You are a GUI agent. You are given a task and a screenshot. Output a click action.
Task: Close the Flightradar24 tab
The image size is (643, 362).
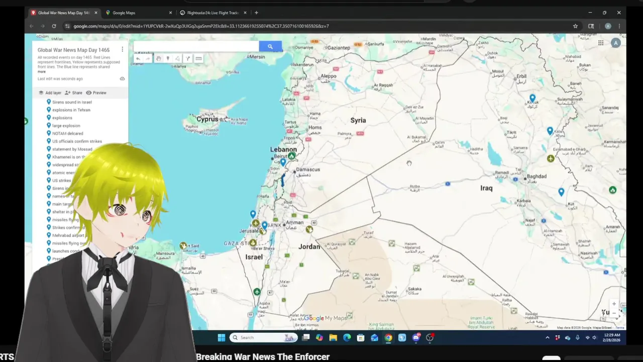click(x=245, y=13)
